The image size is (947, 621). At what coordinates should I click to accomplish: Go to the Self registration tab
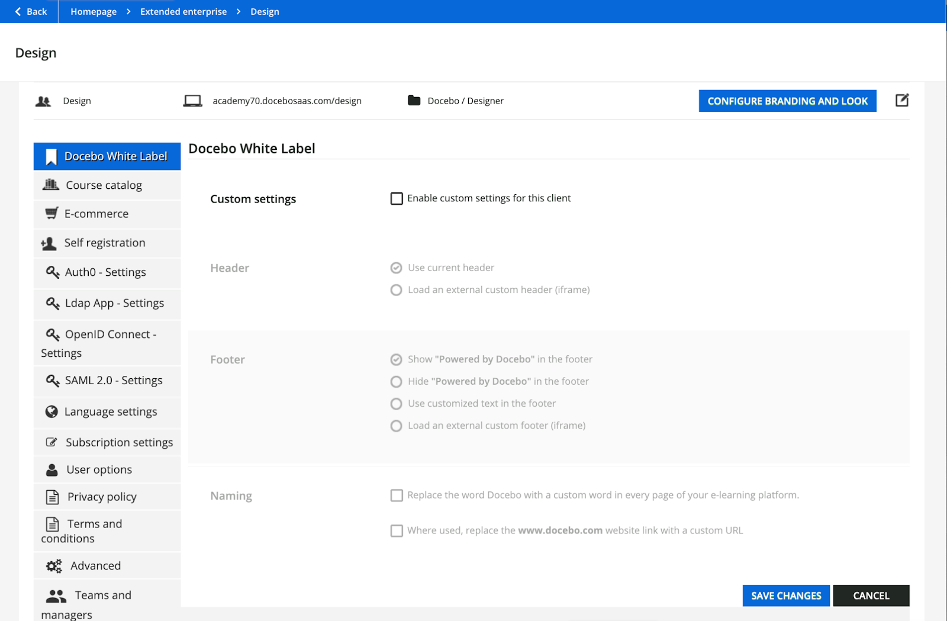click(107, 243)
